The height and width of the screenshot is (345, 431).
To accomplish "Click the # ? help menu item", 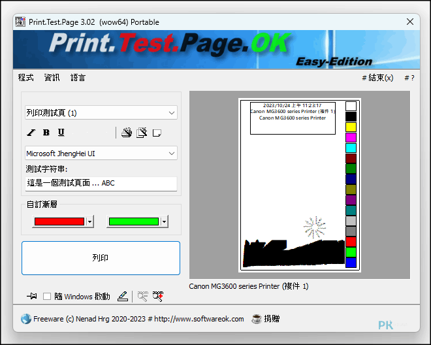I will pos(409,78).
